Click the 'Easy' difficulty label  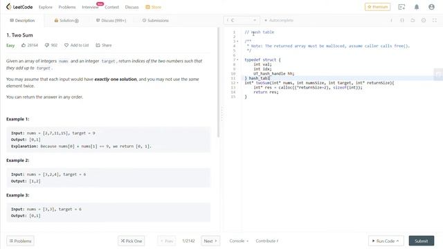click(10, 45)
